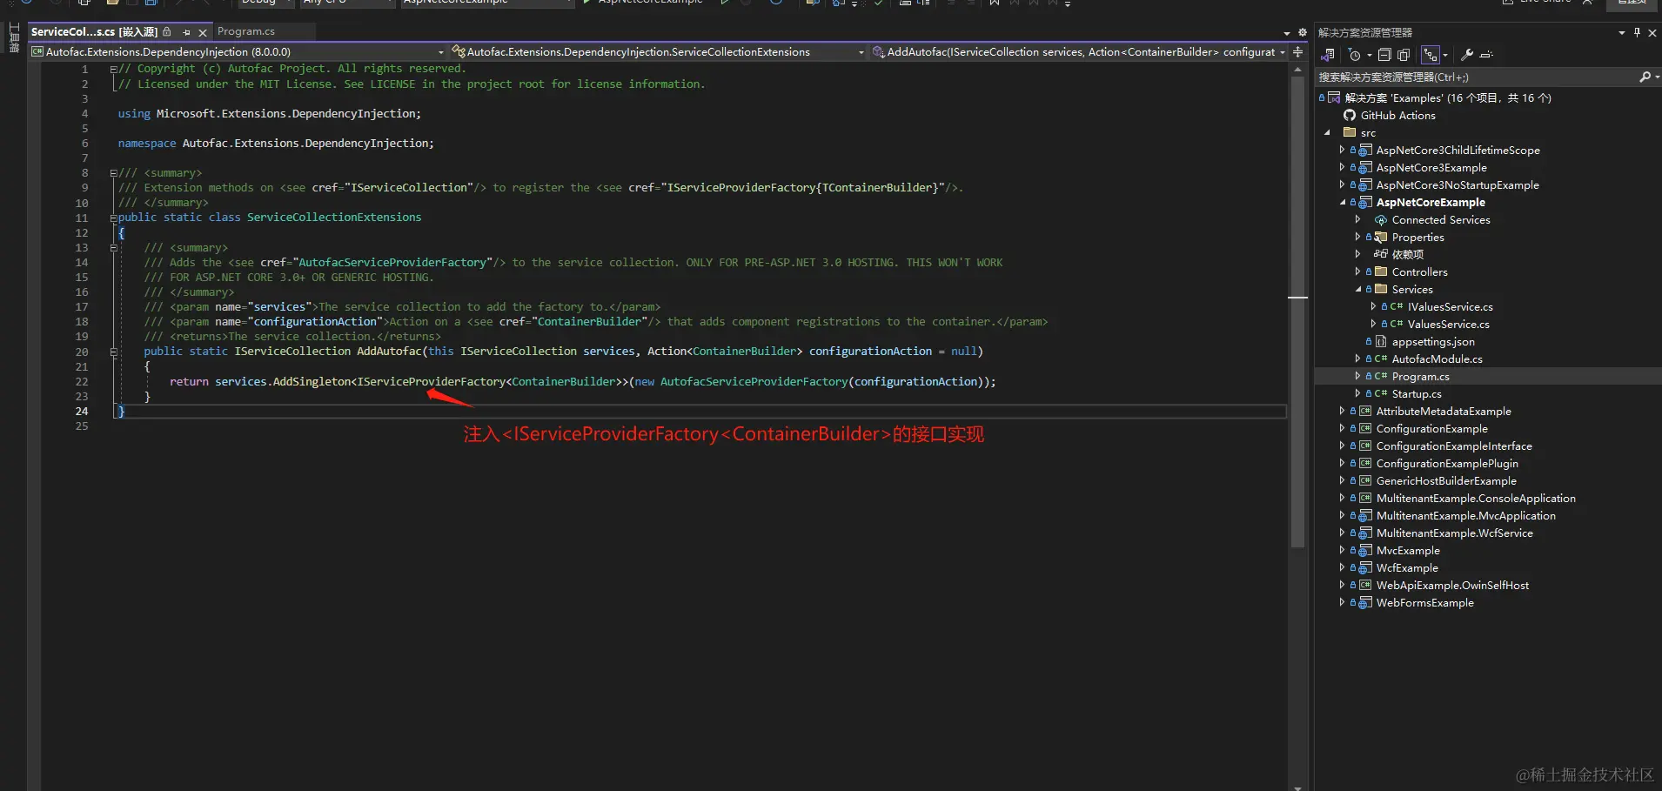Toggle sync with active document button
Image resolution: width=1662 pixels, height=791 pixels.
(1430, 55)
